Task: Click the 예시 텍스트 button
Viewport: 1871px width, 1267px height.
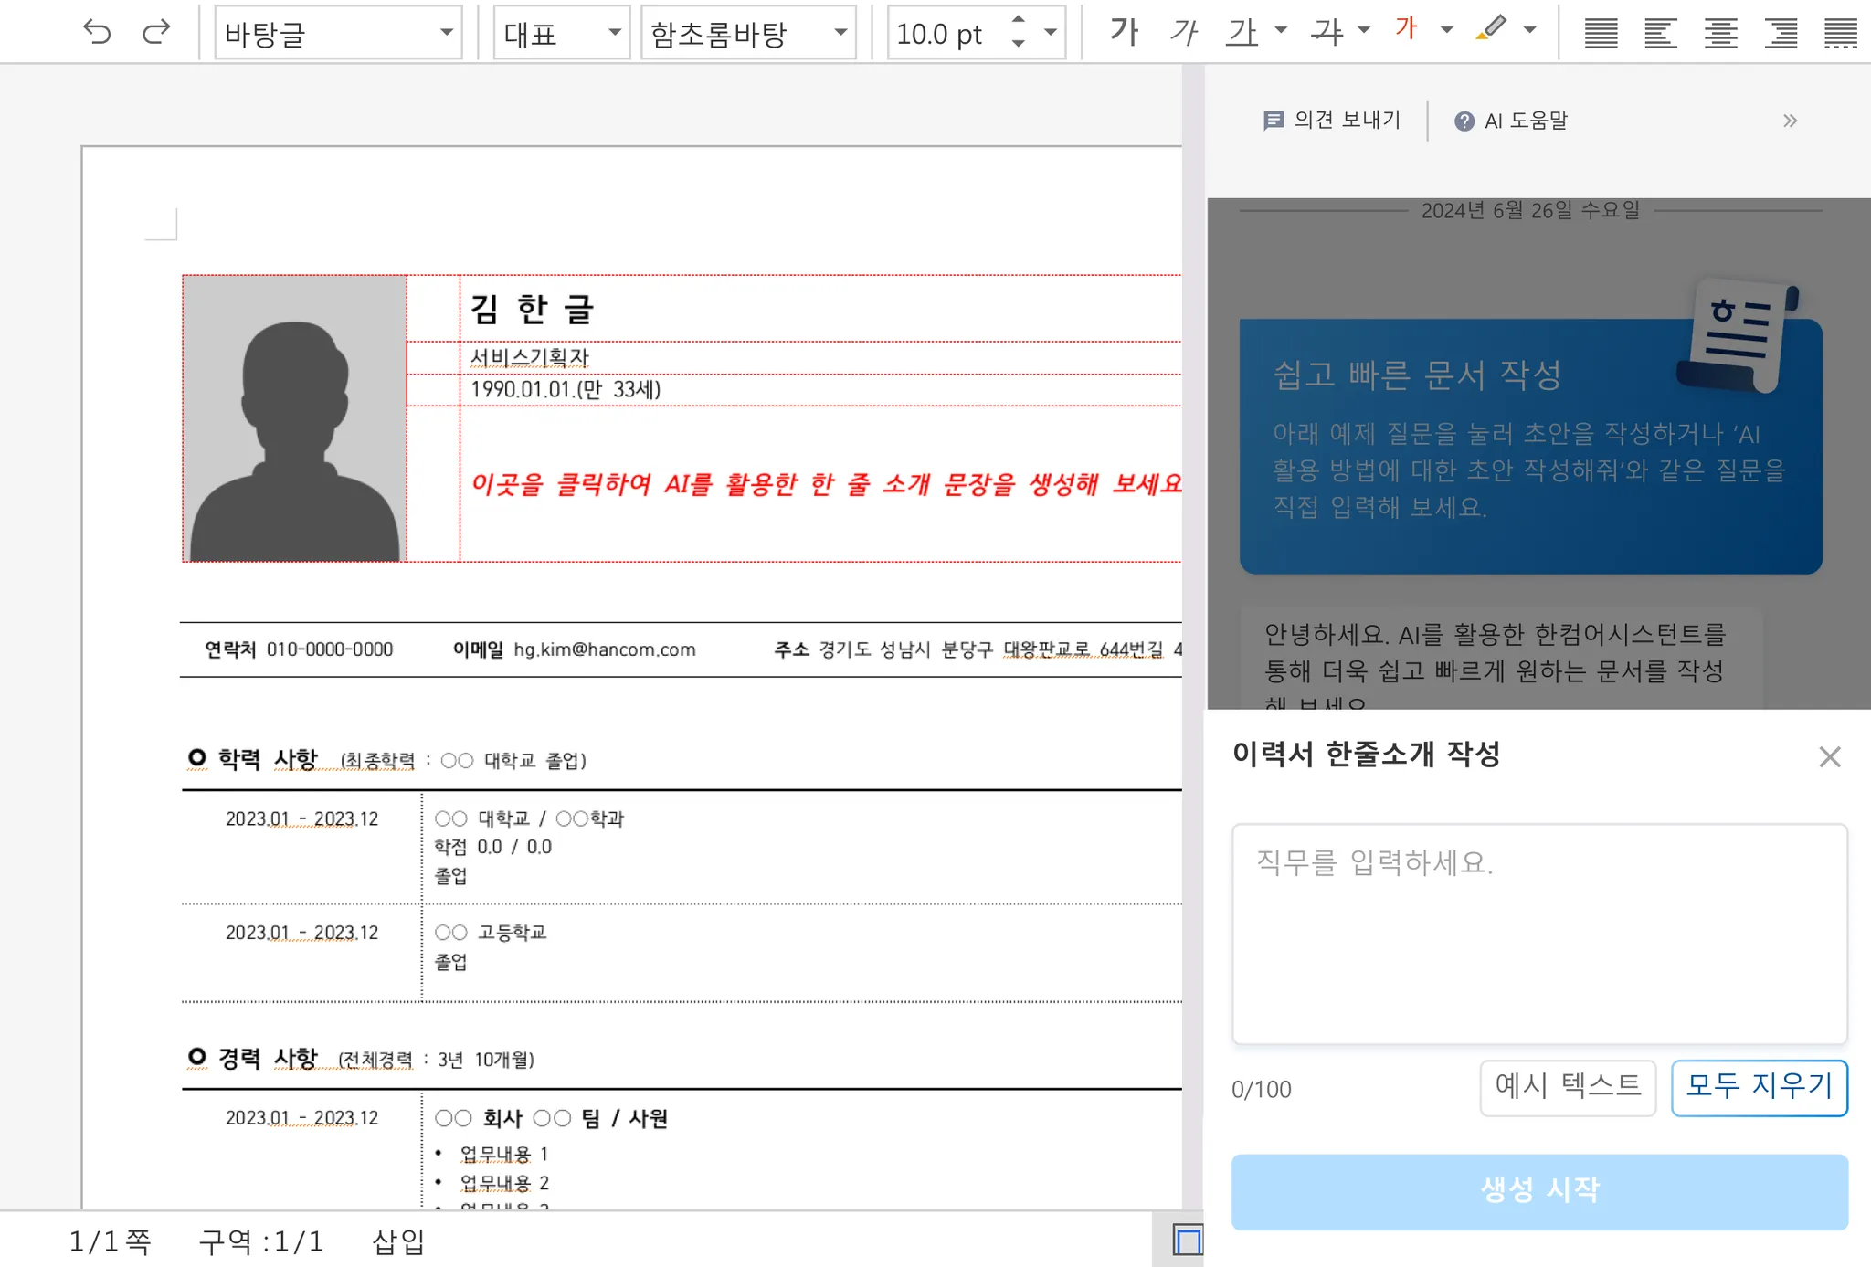Action: [x=1567, y=1087]
